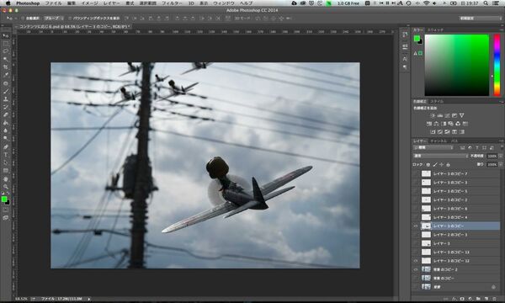
Task: Open the フィルター menu
Action: (x=172, y=3)
